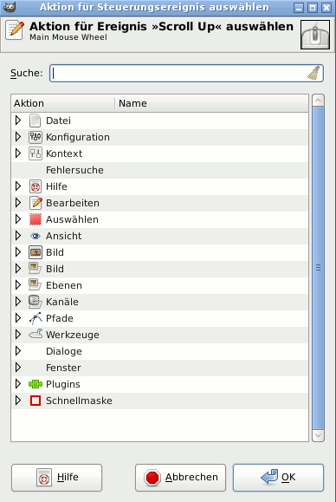Expand the Plugins category

coord(18,384)
